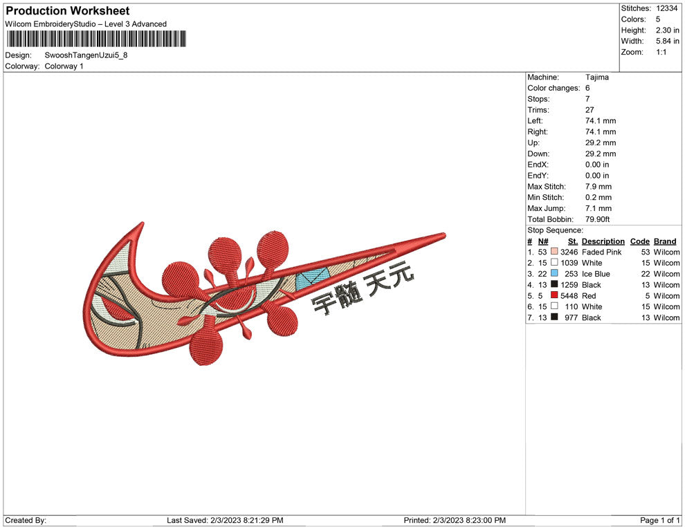Click the embroidery swoosh design preview
Image resolution: width=685 pixels, height=527 pixels.
264,293
